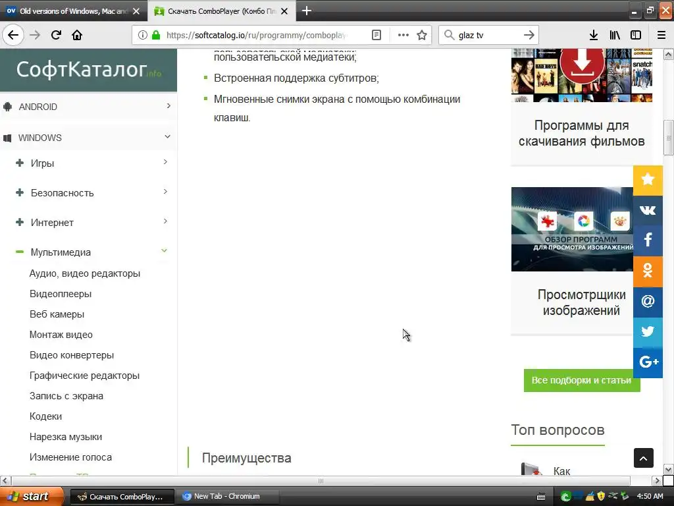Click the 4:50 AM system clock
Image resolution: width=674 pixels, height=506 pixels.
[x=650, y=497]
